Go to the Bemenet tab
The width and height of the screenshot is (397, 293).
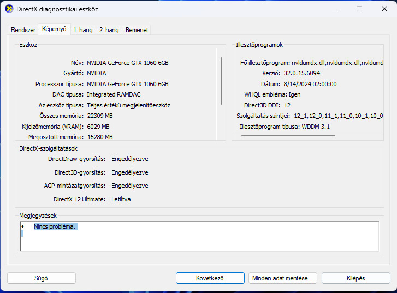[137, 30]
